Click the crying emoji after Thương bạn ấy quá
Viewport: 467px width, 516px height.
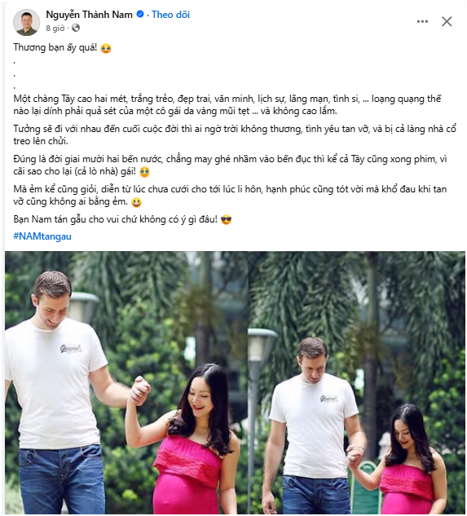pyautogui.click(x=106, y=48)
